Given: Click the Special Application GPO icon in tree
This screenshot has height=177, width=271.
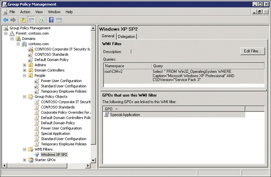Looking at the screenshot, I should point(37,134).
